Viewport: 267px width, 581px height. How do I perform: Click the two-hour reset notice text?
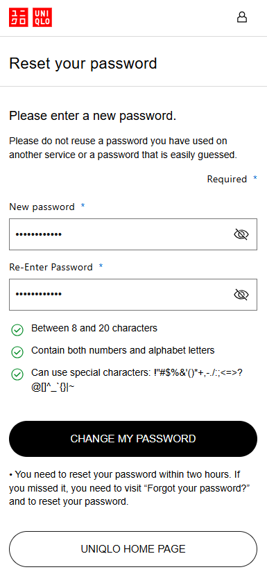(130, 488)
